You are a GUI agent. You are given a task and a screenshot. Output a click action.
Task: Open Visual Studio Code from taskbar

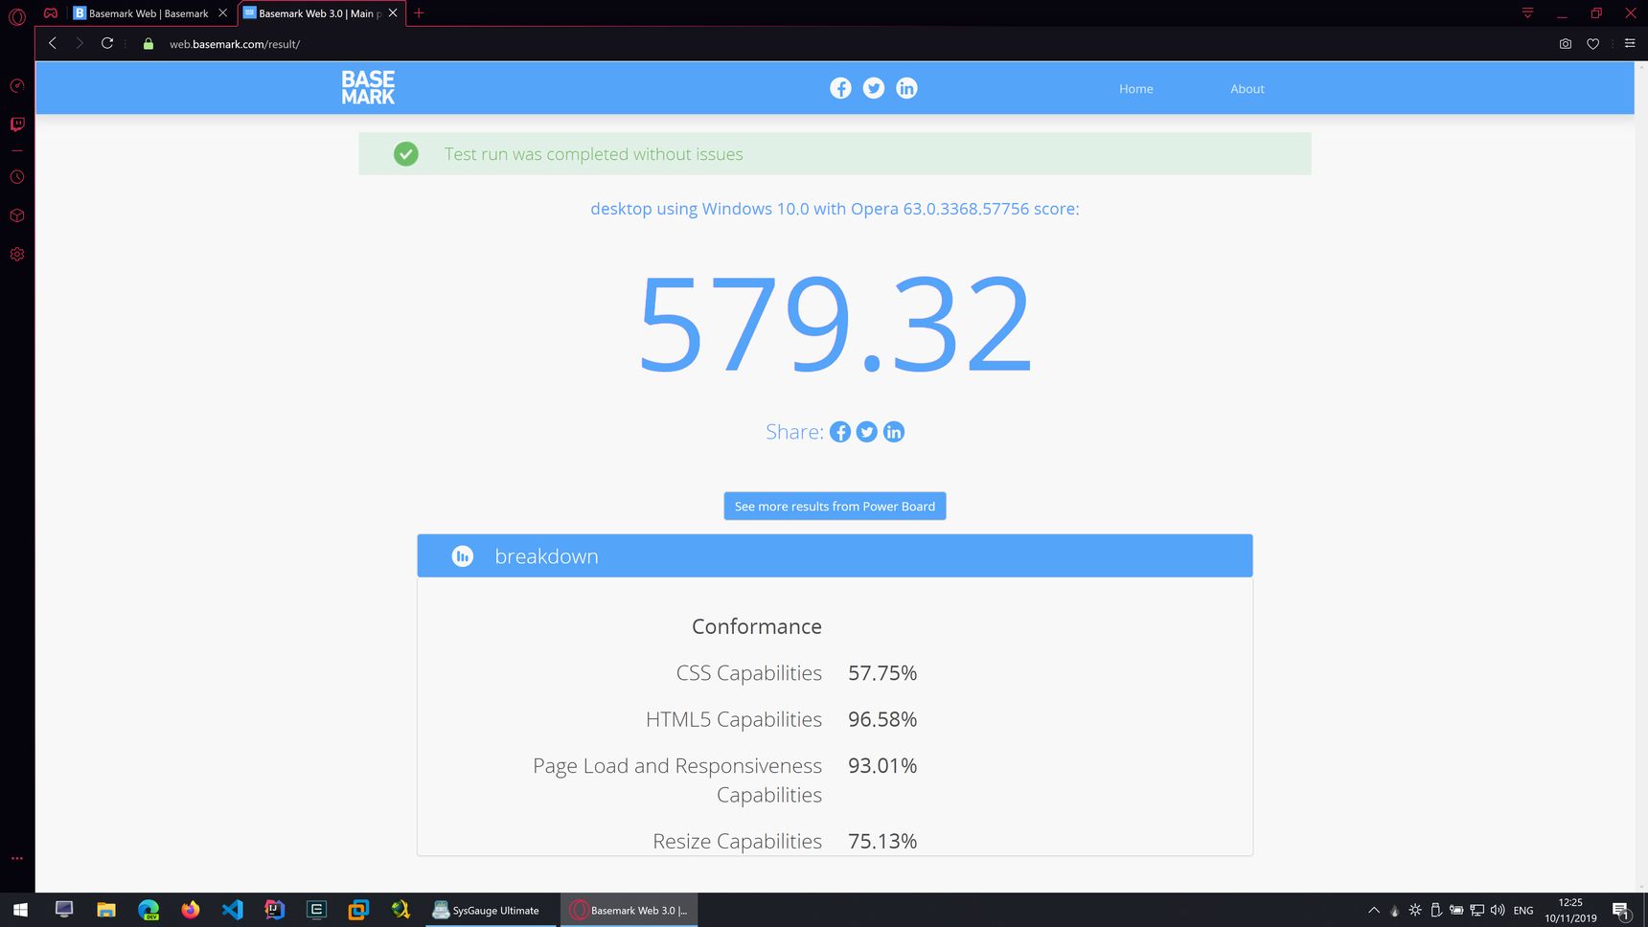pos(233,910)
